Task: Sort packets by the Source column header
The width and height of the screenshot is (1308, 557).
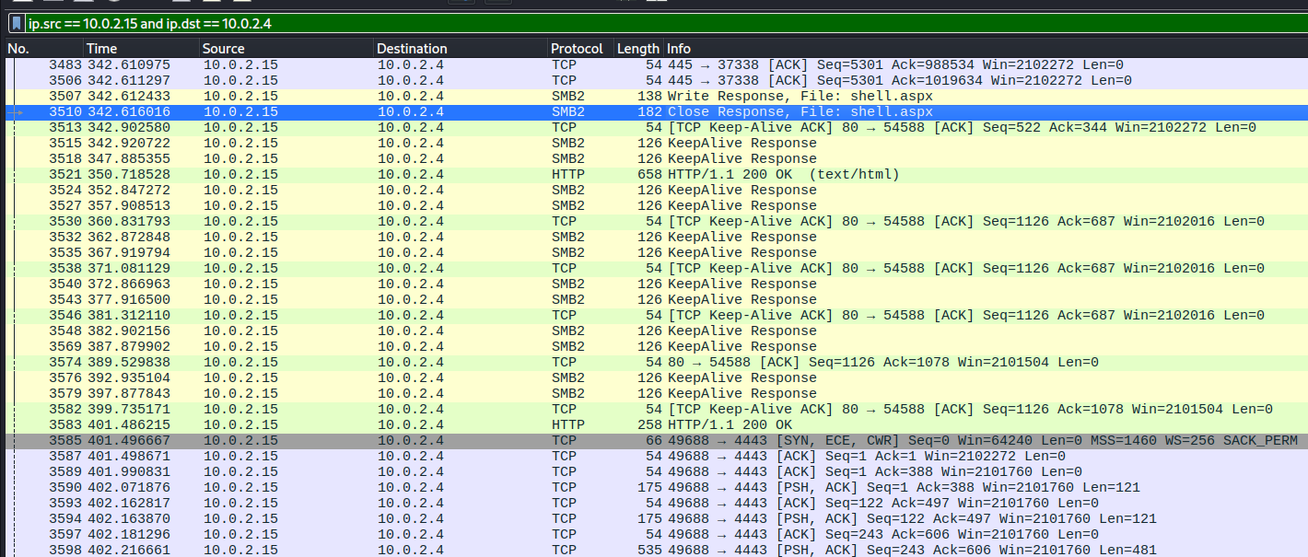Action: (x=286, y=49)
